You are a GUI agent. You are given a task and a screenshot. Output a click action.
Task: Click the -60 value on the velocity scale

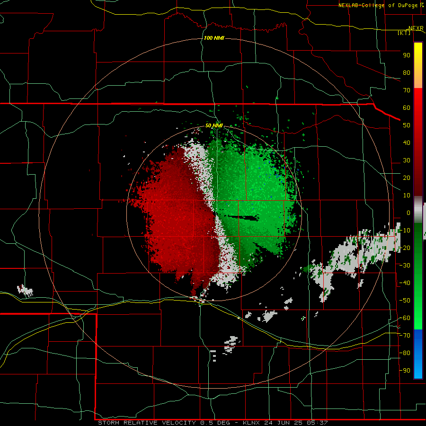[405, 318]
